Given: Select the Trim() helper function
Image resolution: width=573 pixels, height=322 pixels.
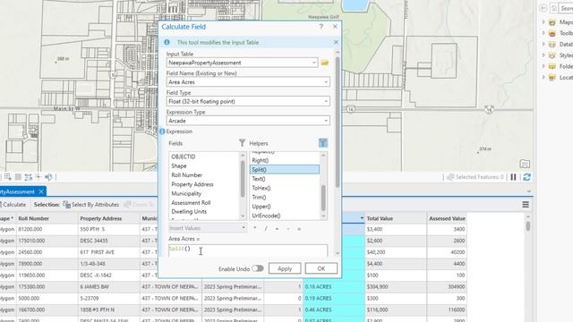Looking at the screenshot, I should pos(259,197).
